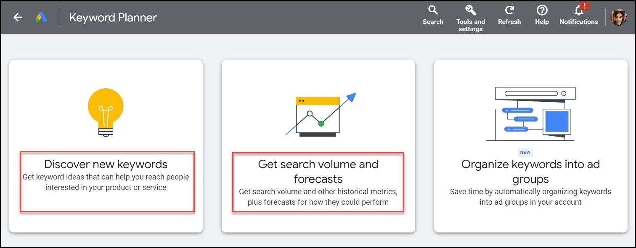The image size is (636, 248).
Task: Click the back arrow beside Google Ads logo
Action: (17, 17)
